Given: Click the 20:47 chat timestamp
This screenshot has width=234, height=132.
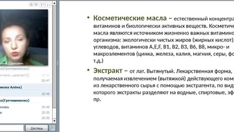Looking at the screenshot, I should point(45,81).
